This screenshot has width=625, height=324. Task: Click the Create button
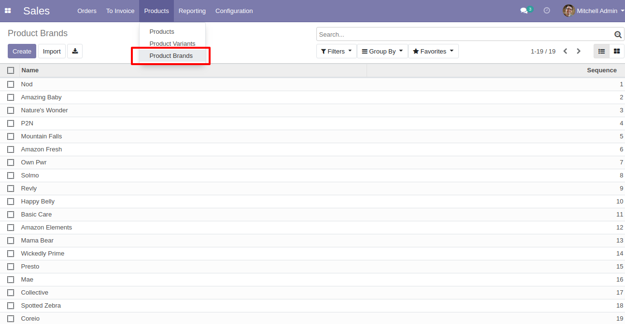pyautogui.click(x=22, y=51)
